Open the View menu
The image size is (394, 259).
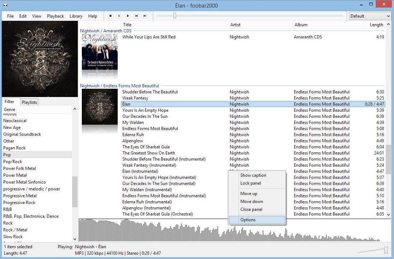click(37, 16)
